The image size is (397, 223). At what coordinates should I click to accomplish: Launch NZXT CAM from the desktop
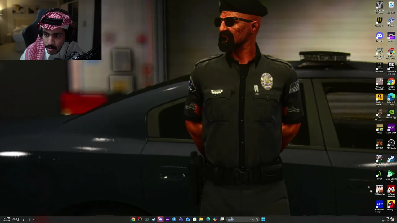(391, 129)
